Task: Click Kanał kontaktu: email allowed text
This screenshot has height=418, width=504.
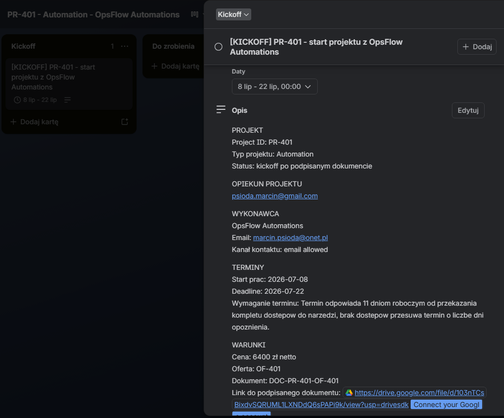Action: pyautogui.click(x=280, y=250)
